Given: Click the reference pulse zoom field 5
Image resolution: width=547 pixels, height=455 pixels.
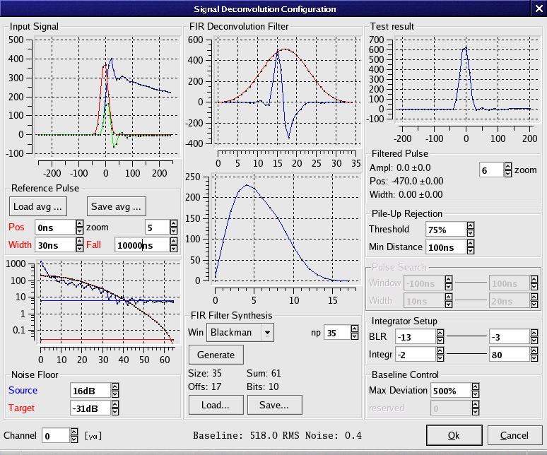Looking at the screenshot, I should tap(158, 227).
